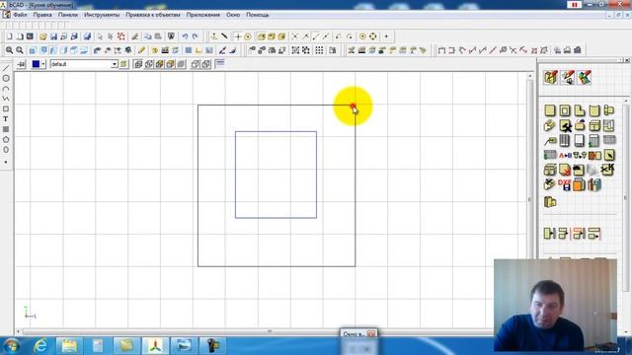Viewport: 632px width, 355px height.
Task: Click the Undo arrow icon
Action: tap(185, 36)
